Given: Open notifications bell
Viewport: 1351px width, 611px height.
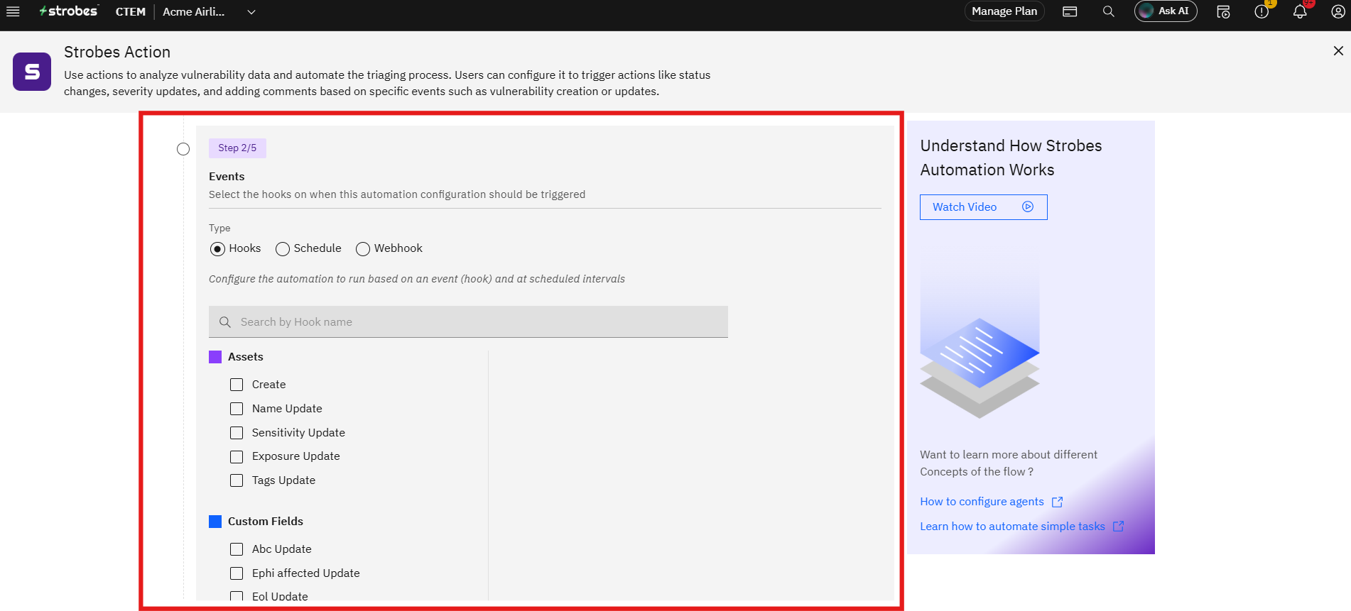Looking at the screenshot, I should (1300, 11).
